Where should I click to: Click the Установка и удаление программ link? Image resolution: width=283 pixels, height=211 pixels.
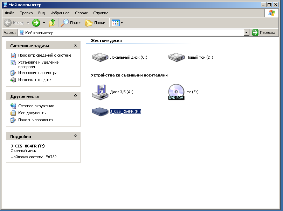point(39,64)
